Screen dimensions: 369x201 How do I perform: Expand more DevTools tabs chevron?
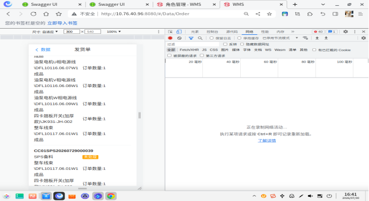pos(292,31)
